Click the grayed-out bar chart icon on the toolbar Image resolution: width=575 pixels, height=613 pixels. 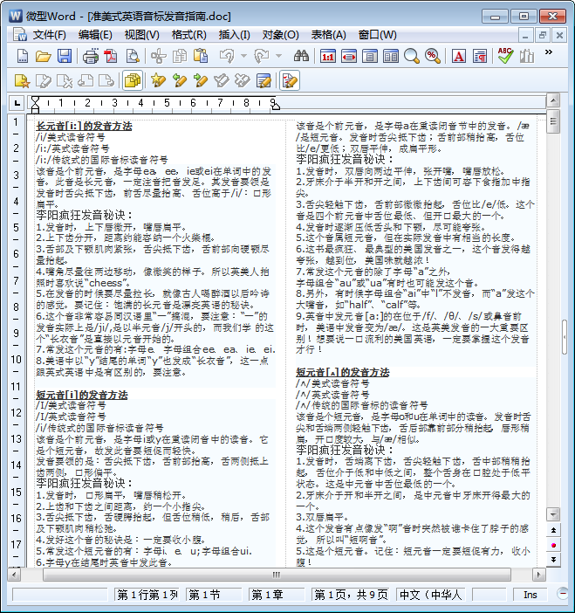[x=526, y=56]
